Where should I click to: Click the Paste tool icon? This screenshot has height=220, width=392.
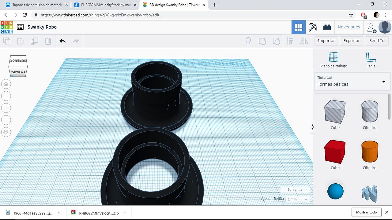[x=21, y=41]
